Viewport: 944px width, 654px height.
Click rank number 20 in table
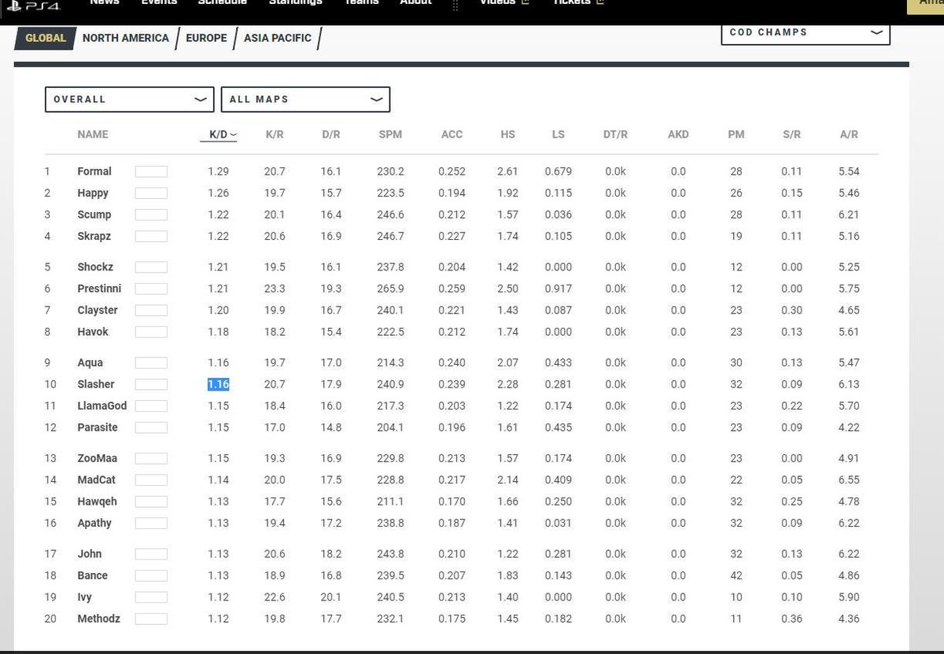(x=50, y=619)
